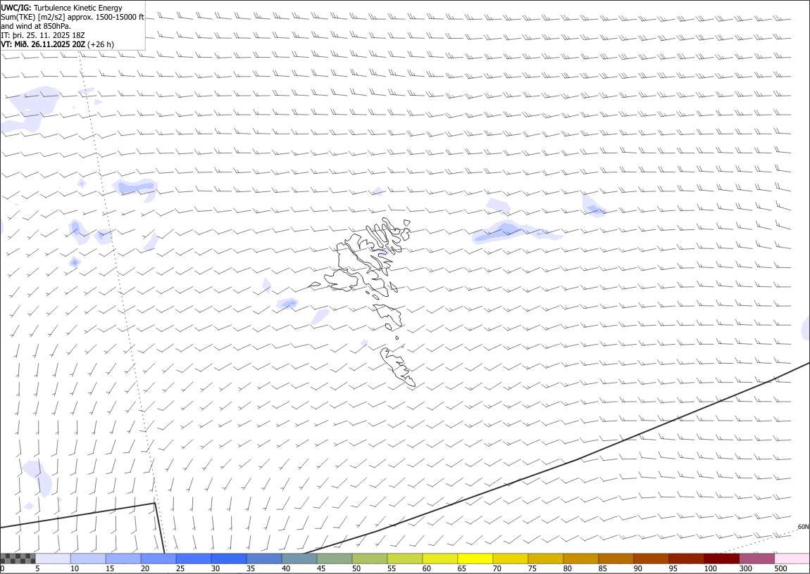This screenshot has width=810, height=574.
Task: Select the legend swatch between 50 and 55
Action: (x=369, y=559)
